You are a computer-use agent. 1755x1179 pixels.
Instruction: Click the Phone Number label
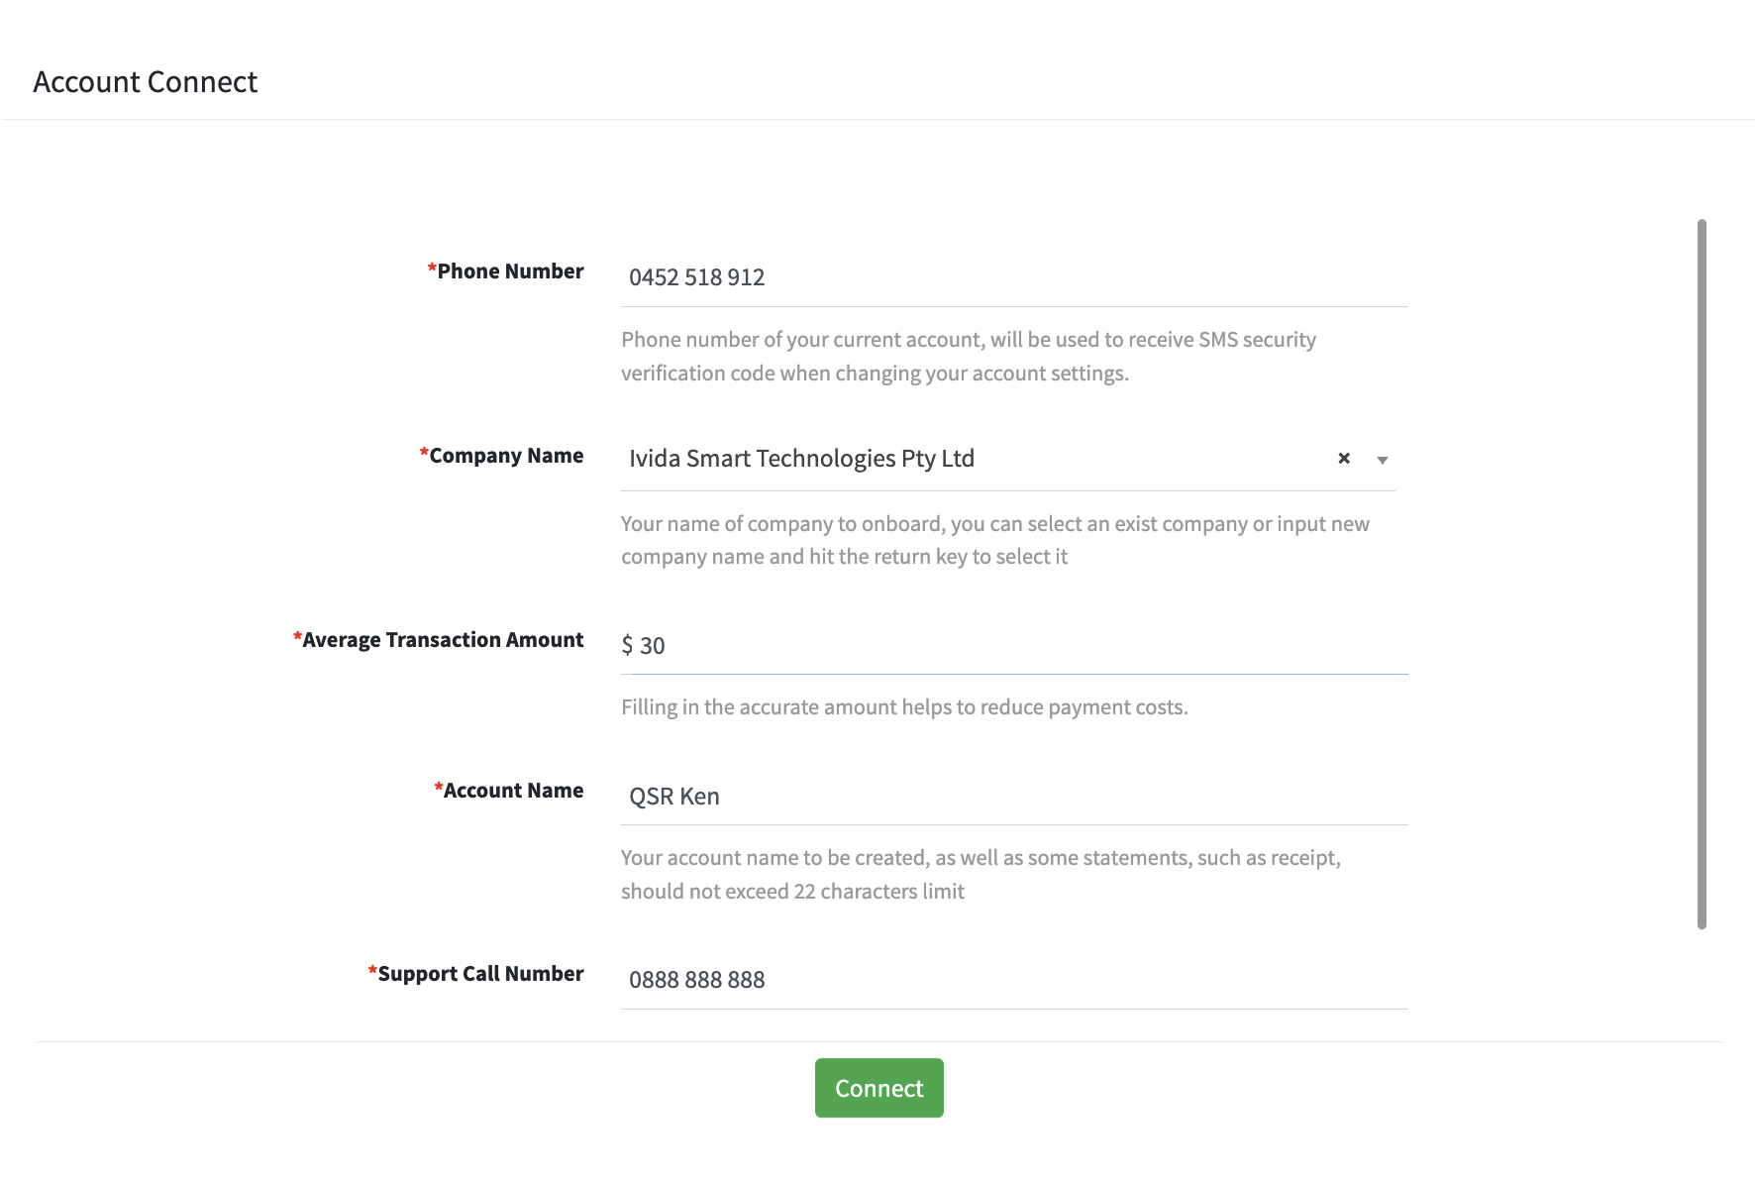tap(509, 271)
